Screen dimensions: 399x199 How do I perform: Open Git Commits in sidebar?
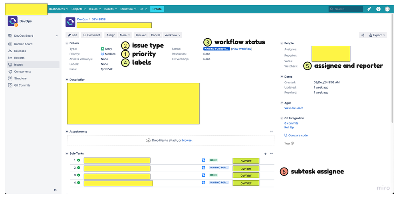22,85
